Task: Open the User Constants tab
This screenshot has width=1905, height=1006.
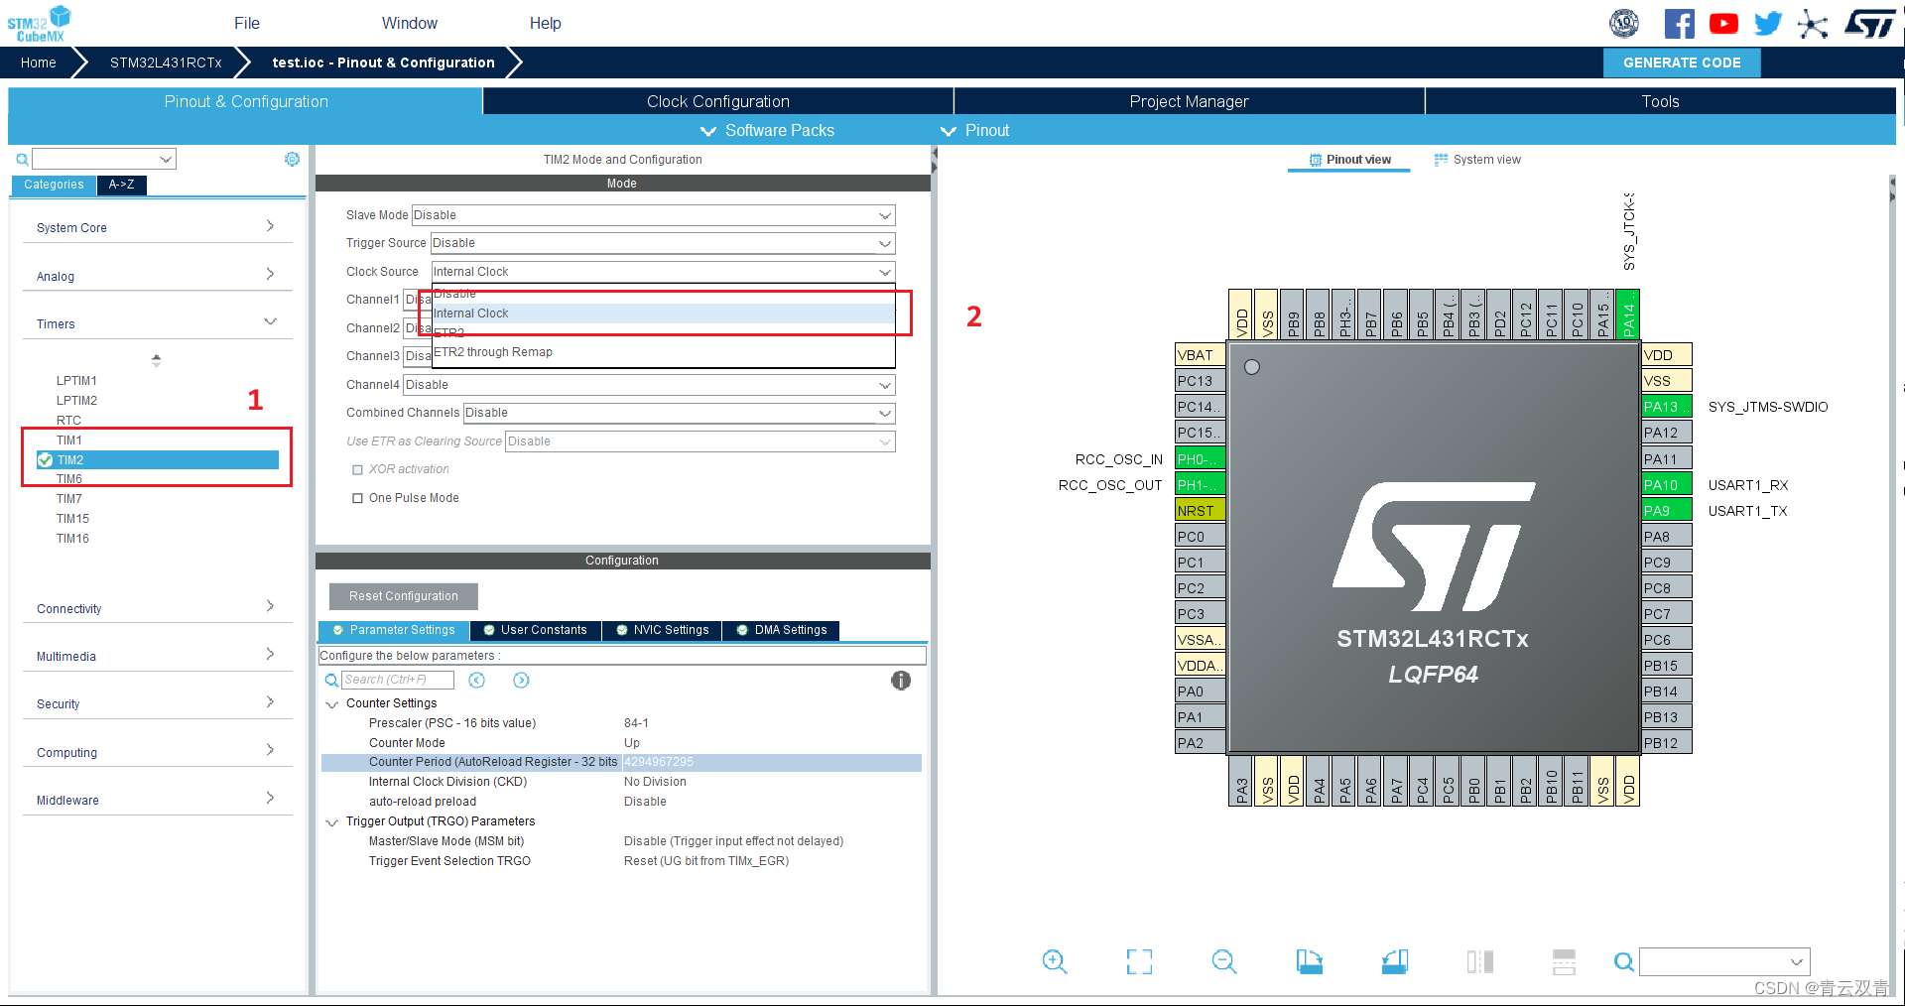Action: 535,630
